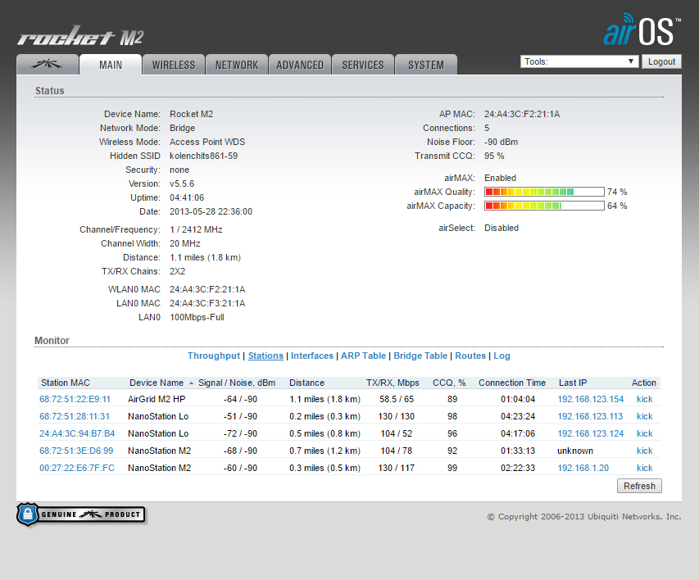Click the Channel/Frequency value 1 / 2412 MHz
The height and width of the screenshot is (580, 699).
pyautogui.click(x=196, y=229)
